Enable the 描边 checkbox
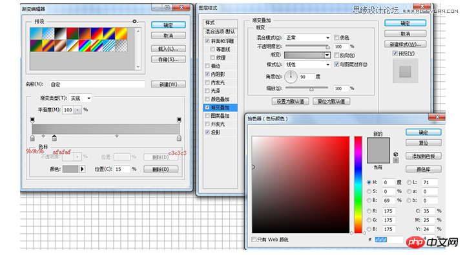 coord(207,66)
